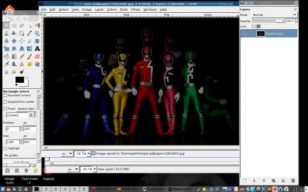Select the Heal tool
The width and height of the screenshot is (308, 192).
pos(29,64)
